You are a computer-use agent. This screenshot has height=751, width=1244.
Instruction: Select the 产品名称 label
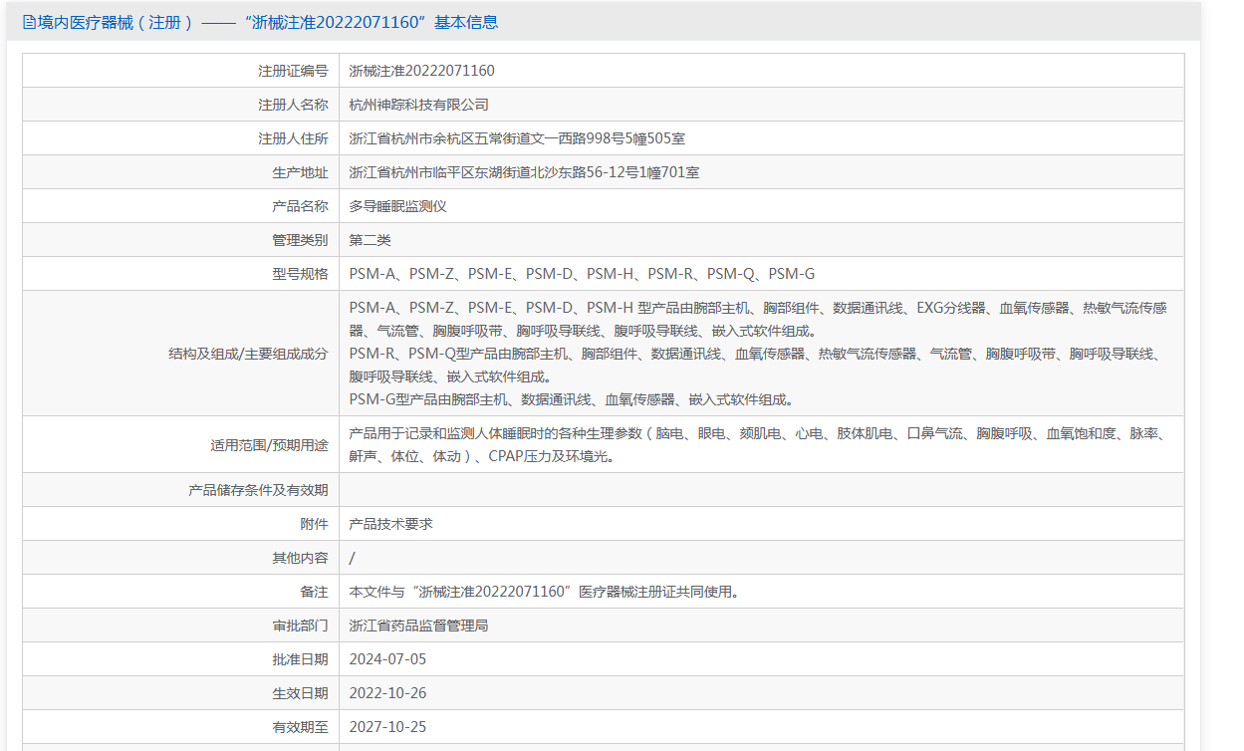click(x=300, y=206)
